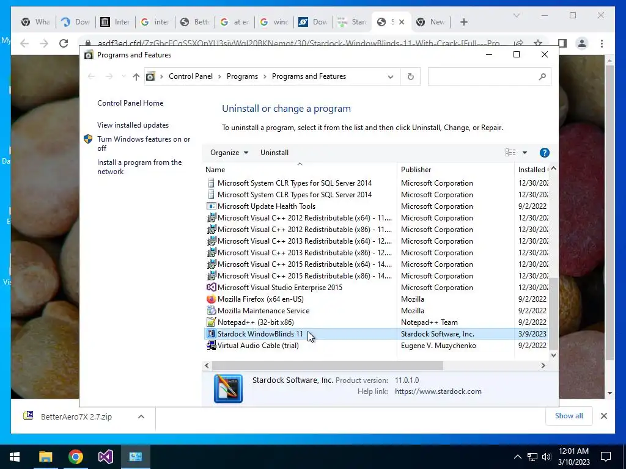Screen dimensions: 626x469
Task: Open Control Panel Home link
Action: (x=130, y=103)
